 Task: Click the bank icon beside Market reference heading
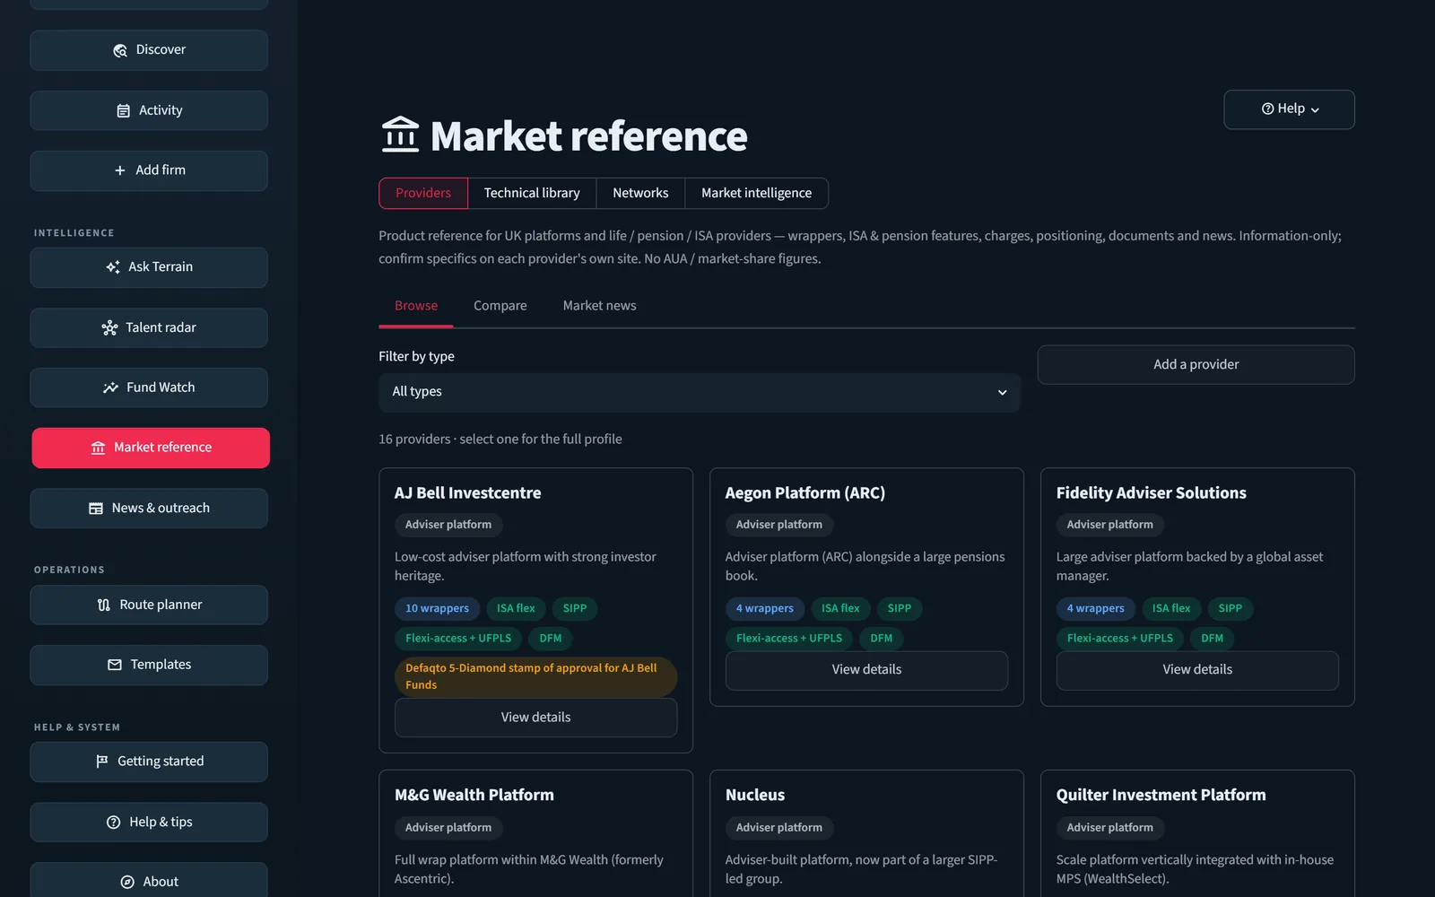400,135
